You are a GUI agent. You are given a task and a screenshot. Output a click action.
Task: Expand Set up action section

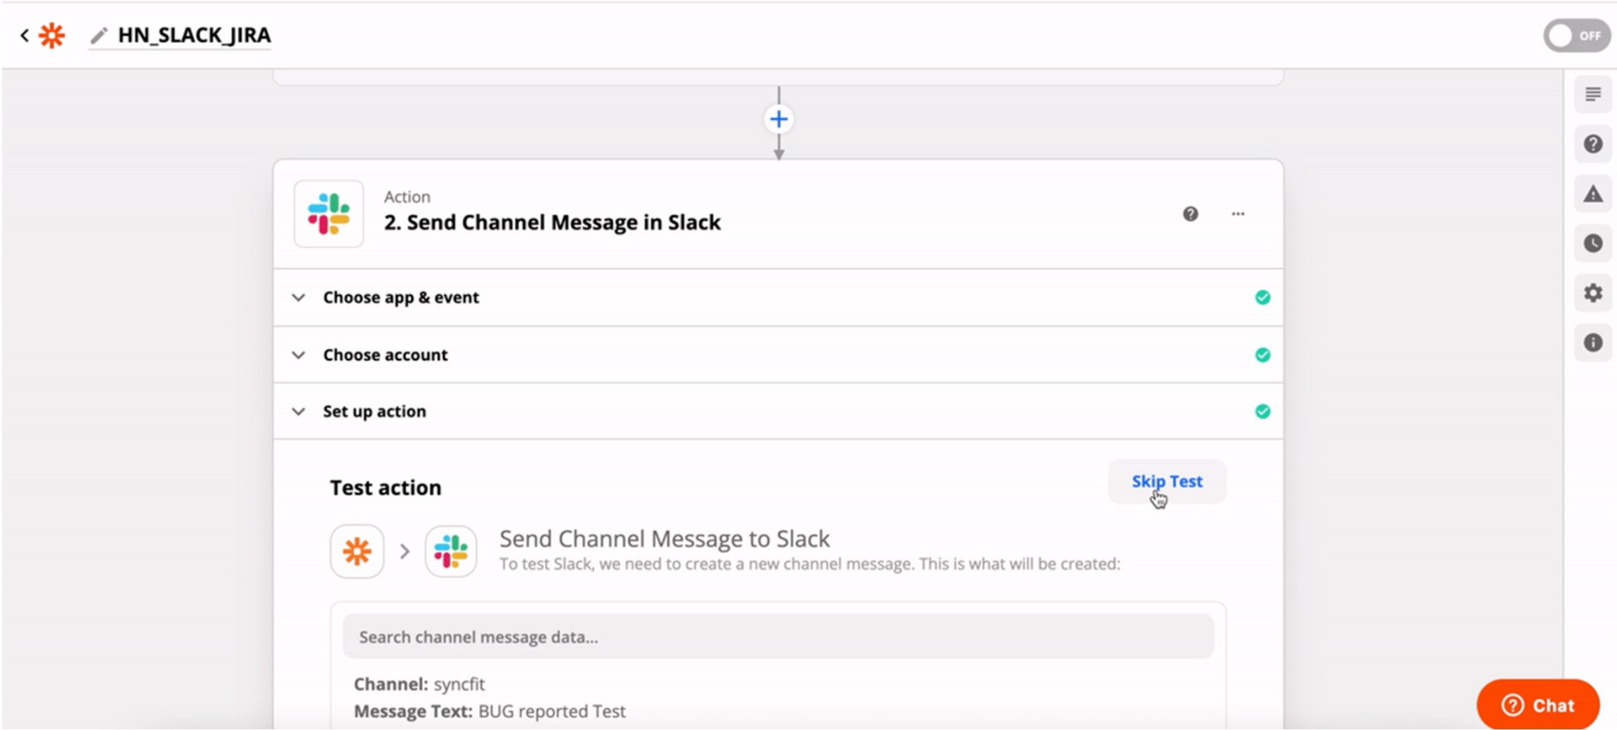(778, 411)
